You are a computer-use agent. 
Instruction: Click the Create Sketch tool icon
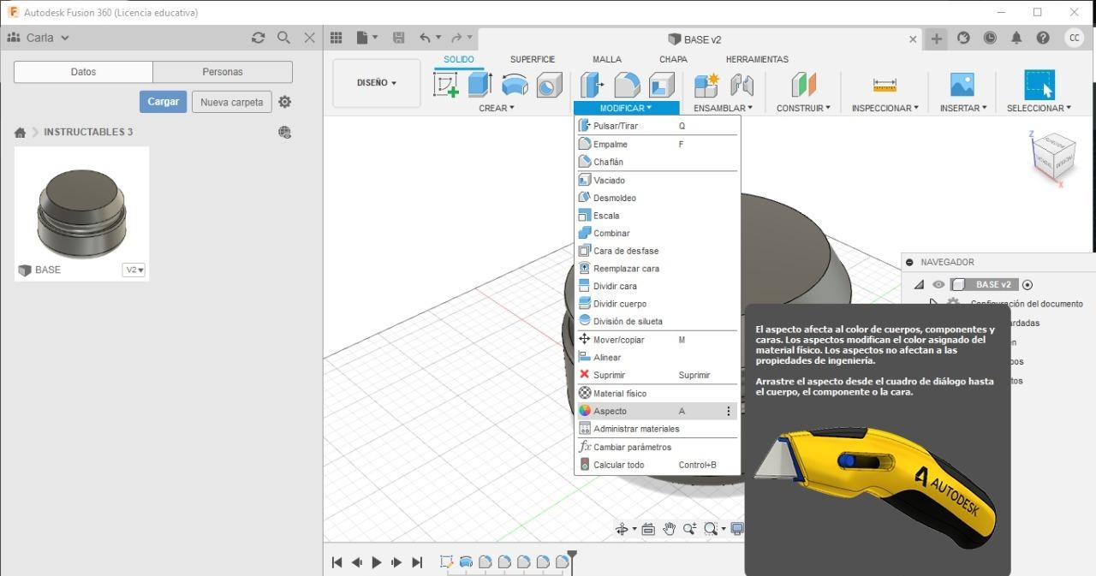click(x=446, y=85)
